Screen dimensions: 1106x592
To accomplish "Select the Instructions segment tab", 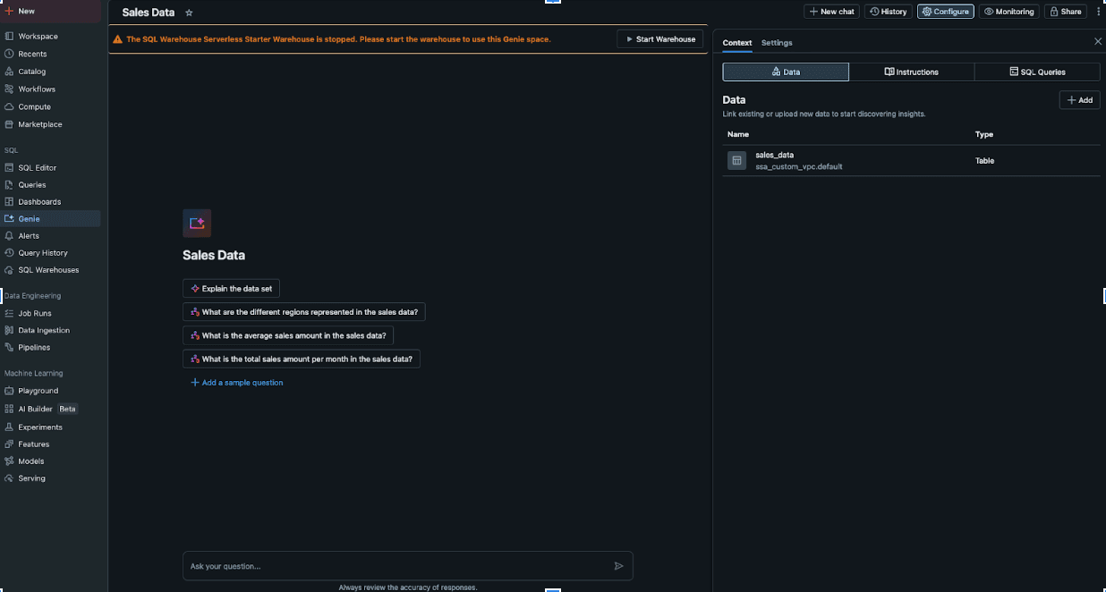I will 911,72.
